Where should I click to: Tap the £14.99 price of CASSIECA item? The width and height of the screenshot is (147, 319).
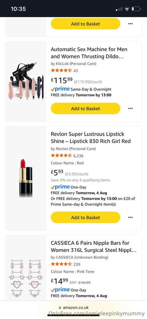pos(60,282)
